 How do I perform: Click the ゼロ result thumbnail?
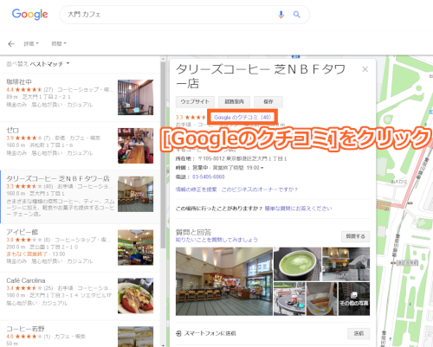pos(135,145)
